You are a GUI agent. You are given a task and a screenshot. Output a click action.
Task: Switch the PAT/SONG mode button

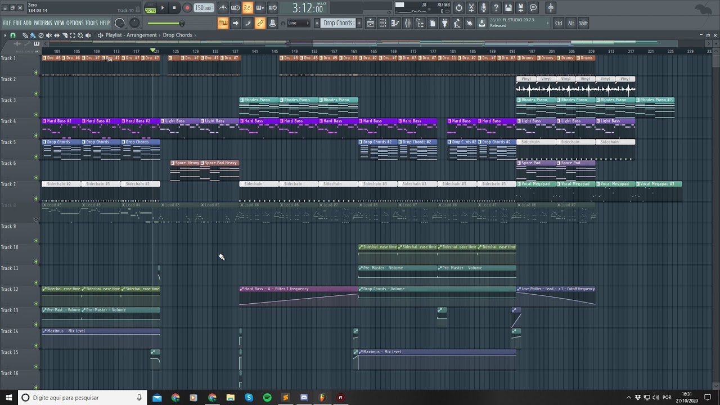[x=150, y=8]
